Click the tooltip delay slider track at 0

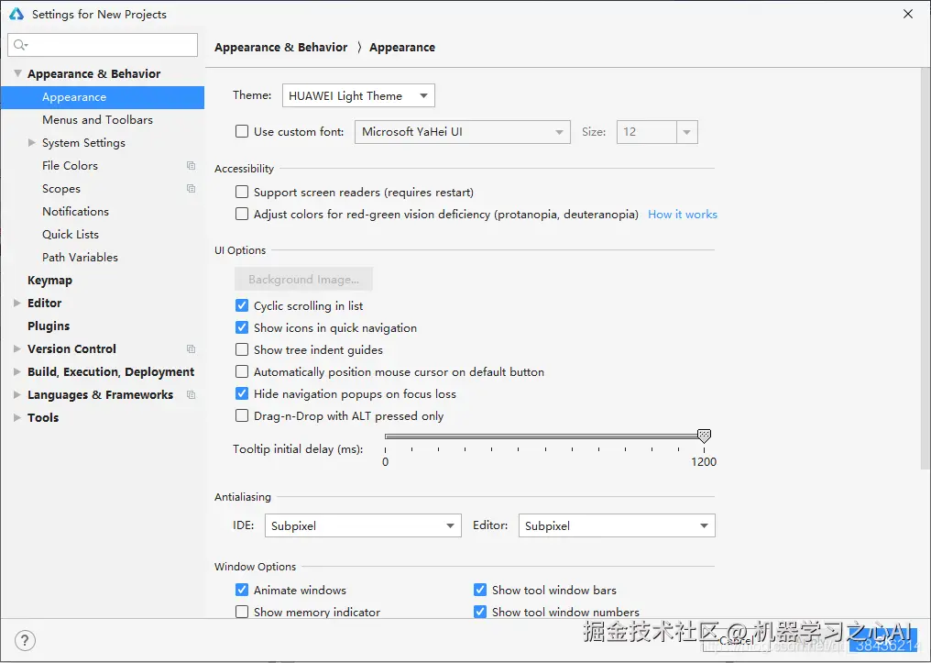pos(386,436)
